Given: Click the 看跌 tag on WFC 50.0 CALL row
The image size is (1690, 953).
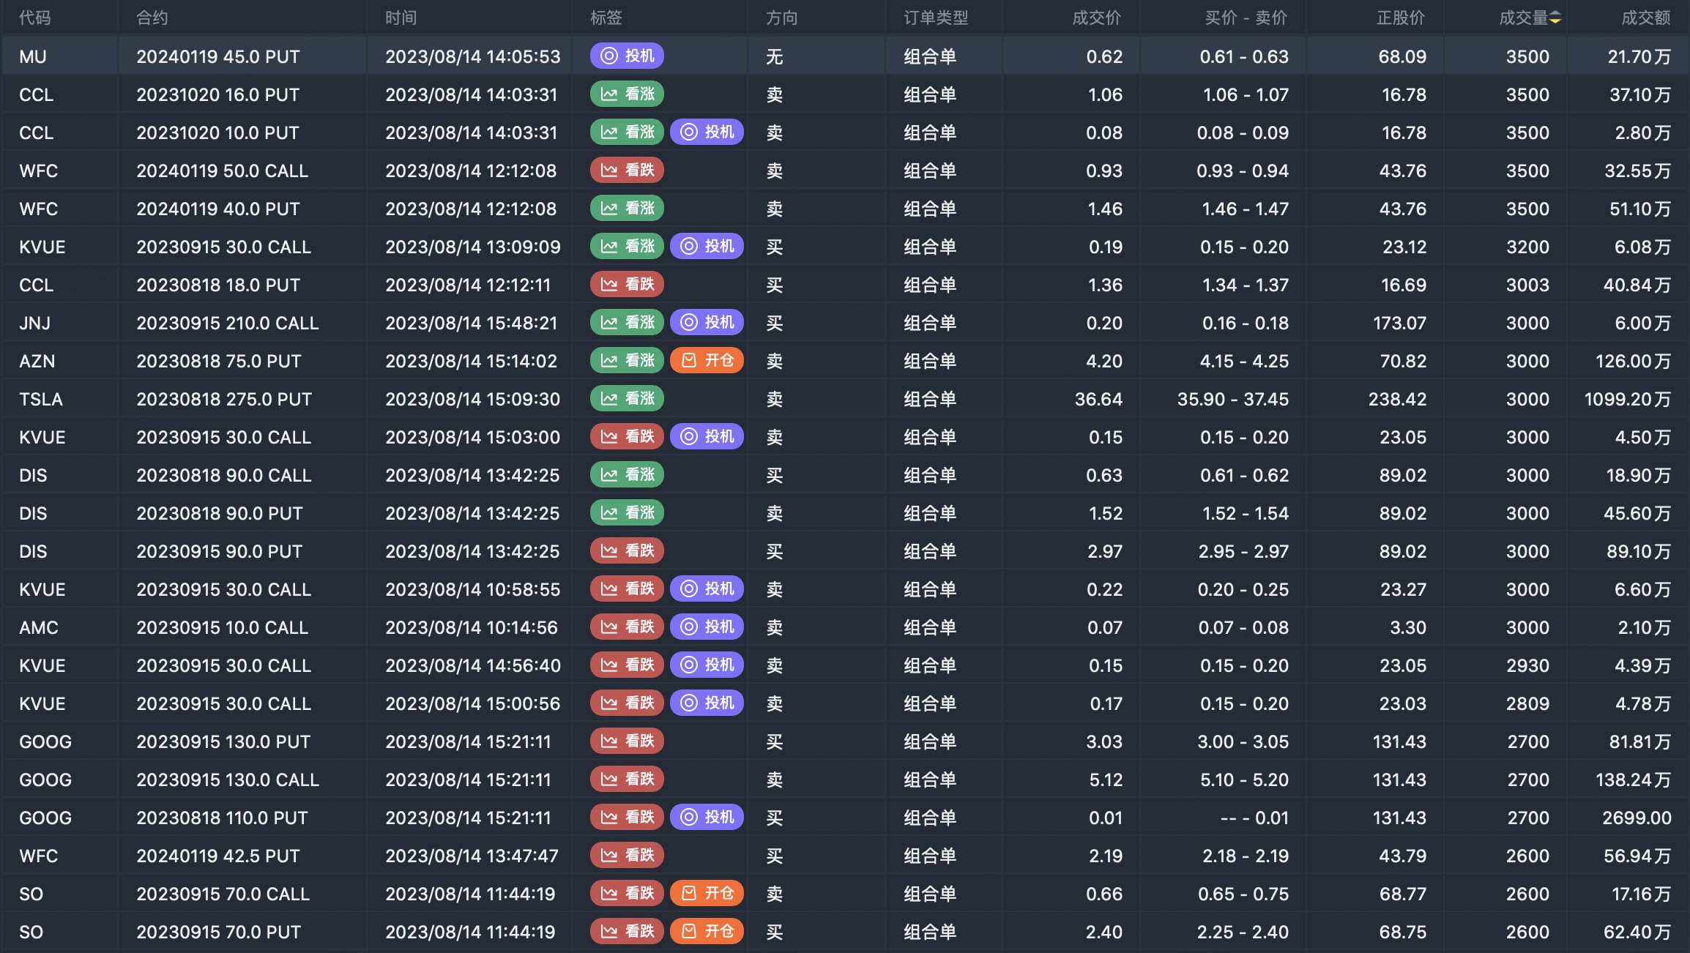Looking at the screenshot, I should [x=627, y=170].
